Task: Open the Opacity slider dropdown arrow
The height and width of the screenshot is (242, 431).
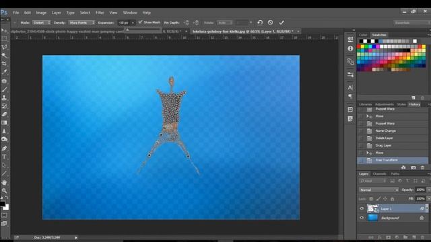Action: pos(428,190)
